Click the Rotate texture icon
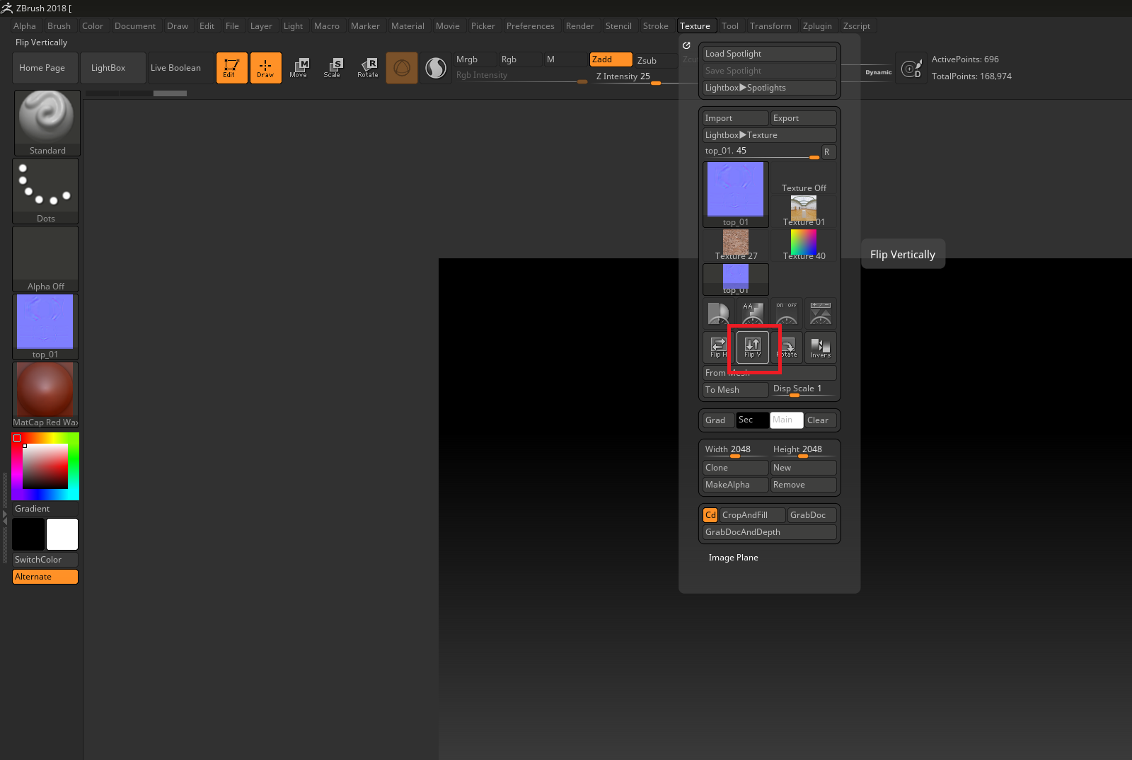The height and width of the screenshot is (760, 1132). point(786,347)
